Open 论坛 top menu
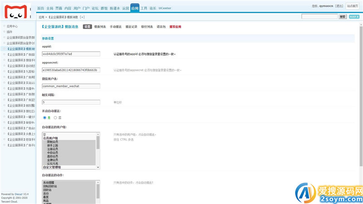 point(95,8)
